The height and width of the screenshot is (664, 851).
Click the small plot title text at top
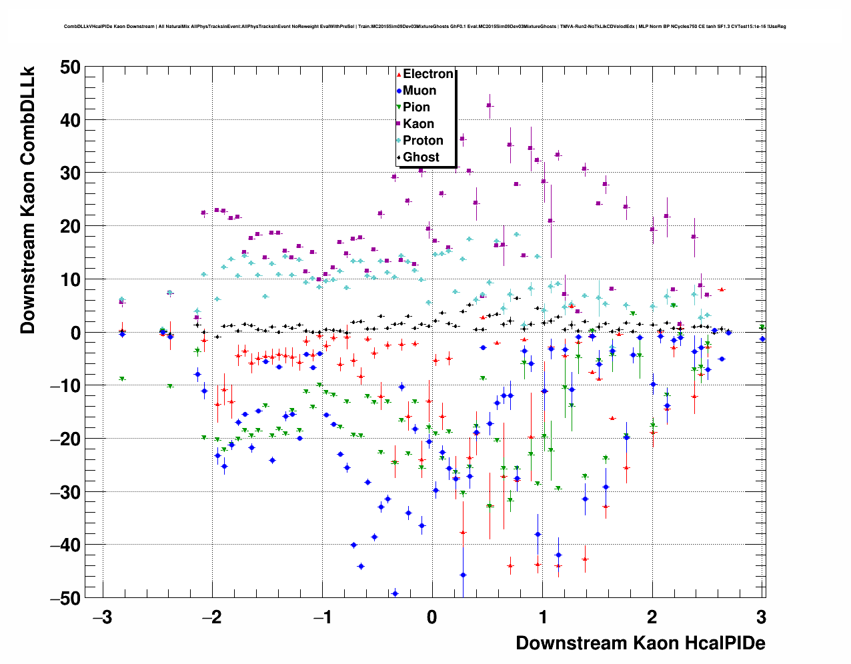point(425,27)
